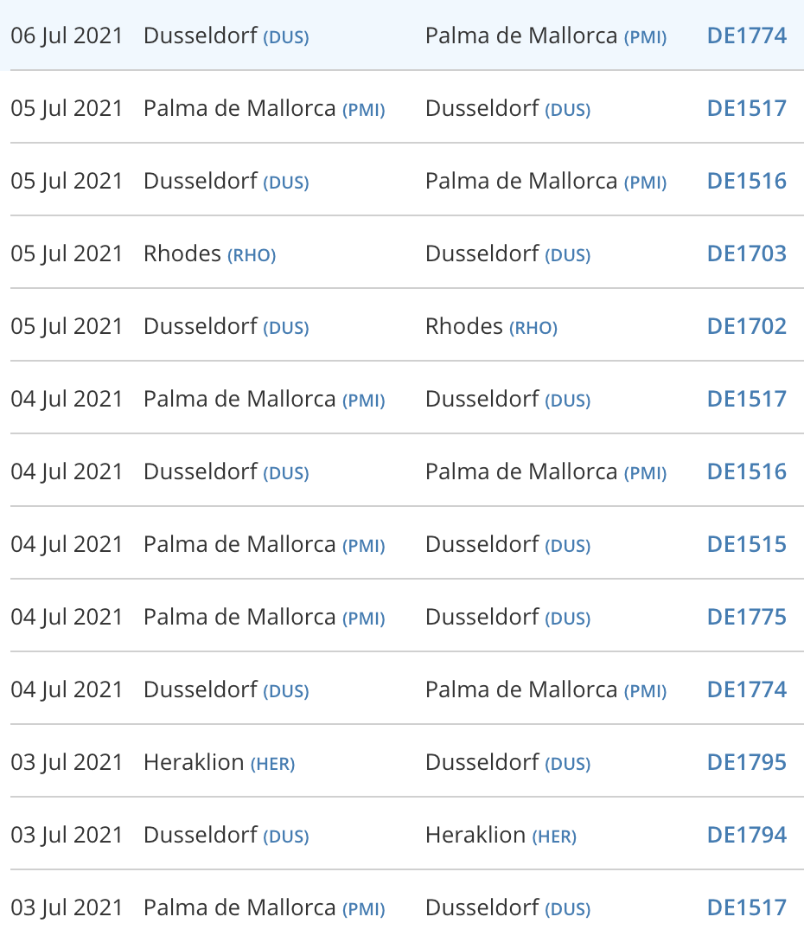Screen dimensions: 804x936
Task: Click flight DE1516 on 05 Jul 2021
Action: point(746,181)
